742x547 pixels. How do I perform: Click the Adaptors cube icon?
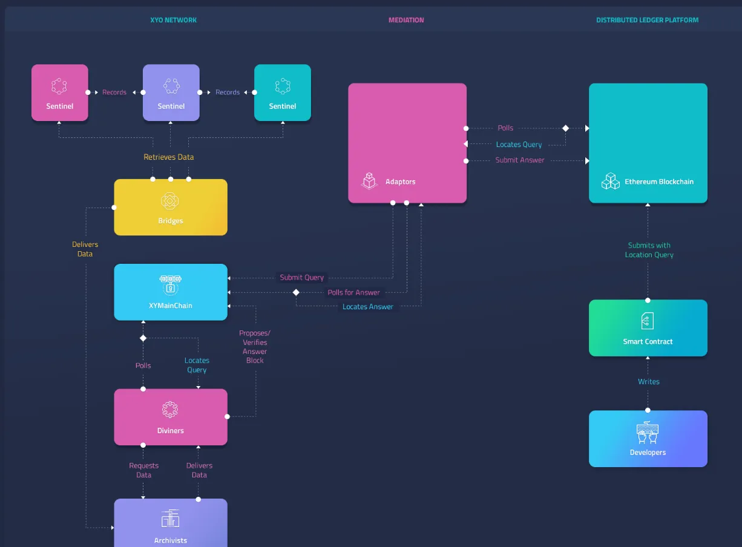pos(369,181)
